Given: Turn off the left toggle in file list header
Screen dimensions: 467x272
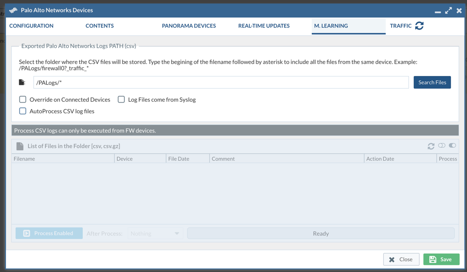Looking at the screenshot, I should click(442, 146).
